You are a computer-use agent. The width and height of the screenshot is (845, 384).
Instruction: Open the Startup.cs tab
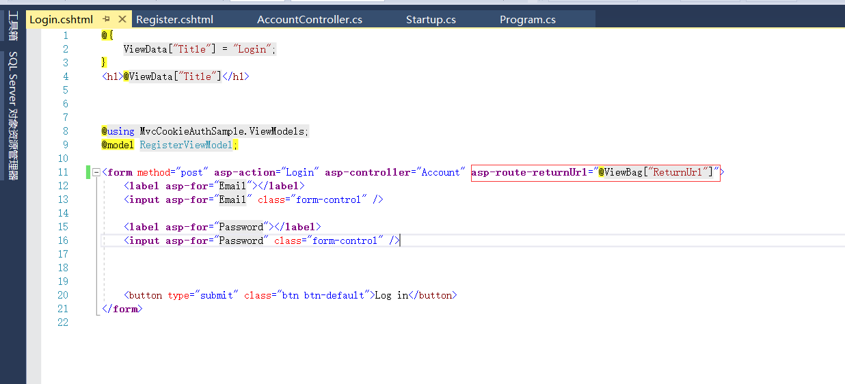click(431, 20)
